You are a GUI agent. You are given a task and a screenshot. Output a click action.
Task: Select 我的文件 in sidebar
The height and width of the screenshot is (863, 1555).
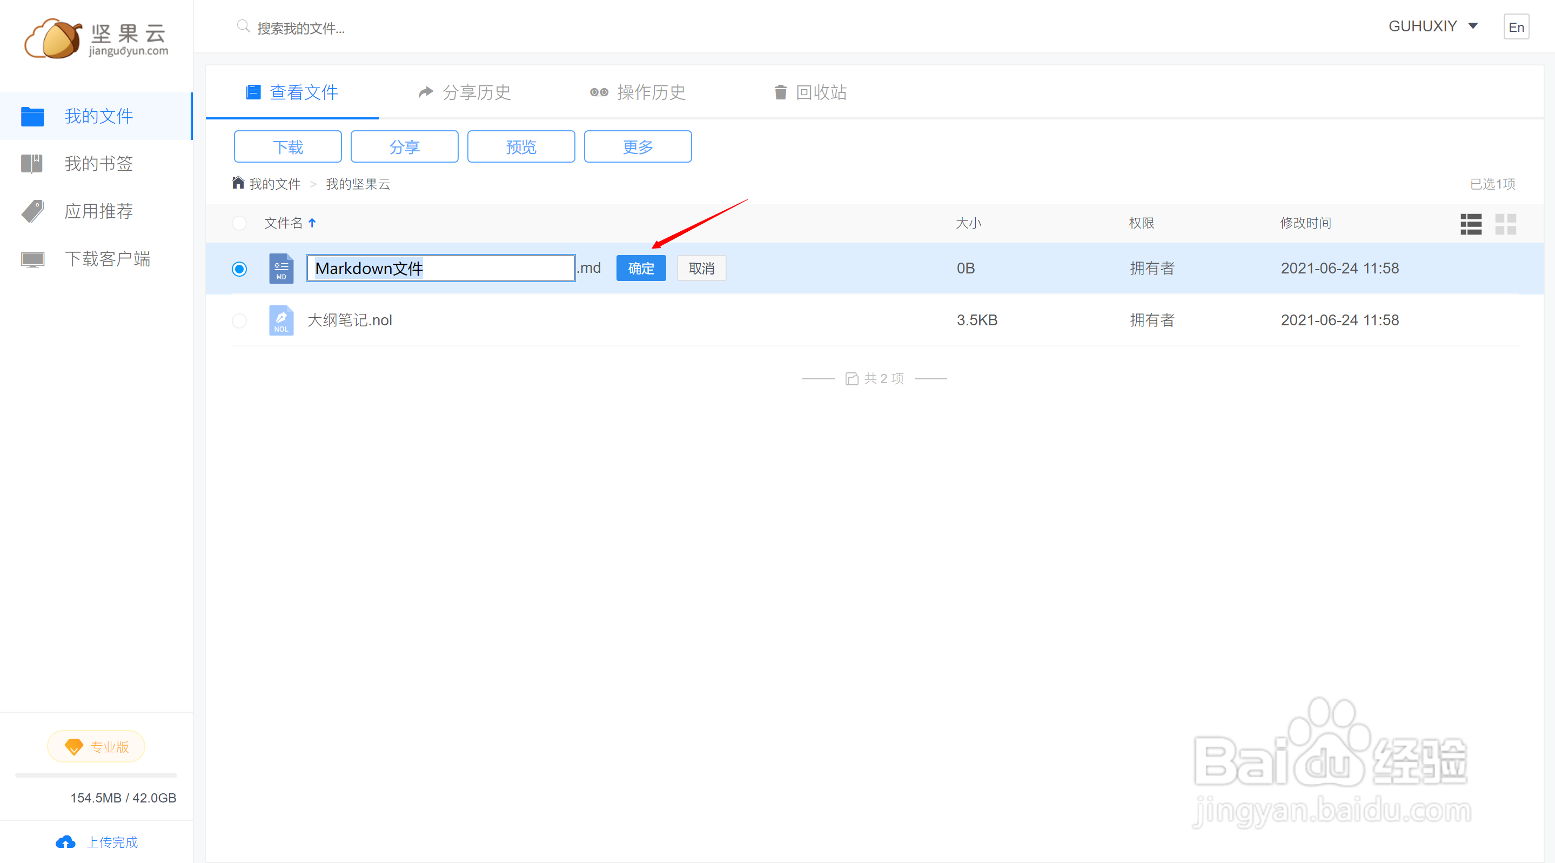click(97, 116)
